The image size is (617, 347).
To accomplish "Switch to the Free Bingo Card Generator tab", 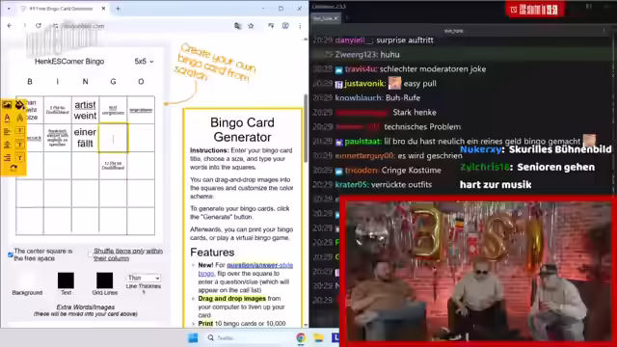I will (x=62, y=9).
